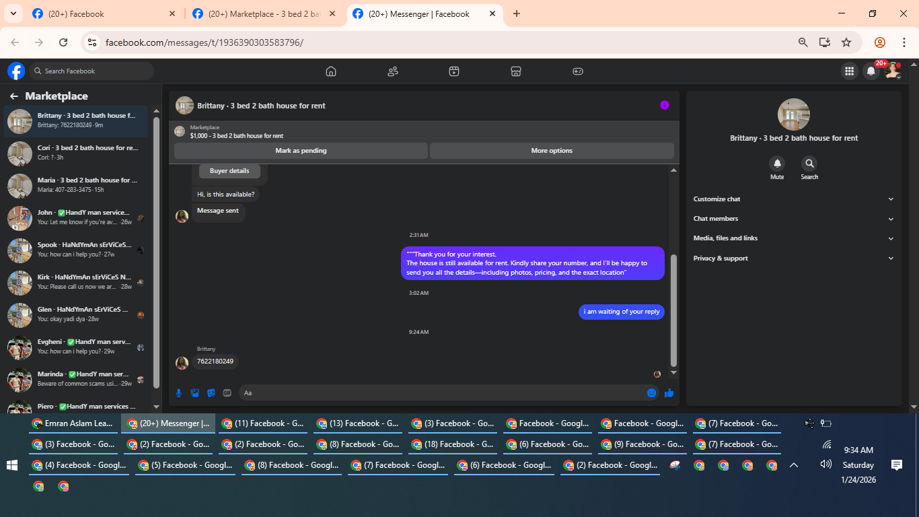Open Emran Aslam Lea... taskbar window
The height and width of the screenshot is (517, 919).
click(73, 423)
